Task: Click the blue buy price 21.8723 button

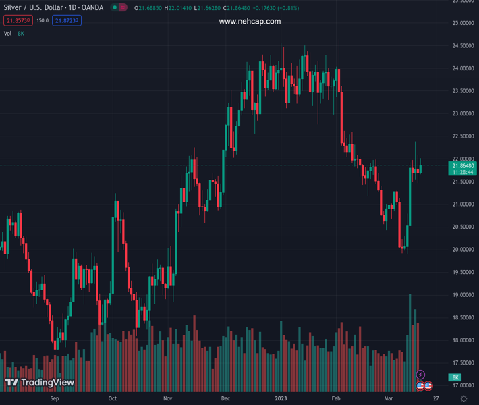Action: click(x=67, y=20)
